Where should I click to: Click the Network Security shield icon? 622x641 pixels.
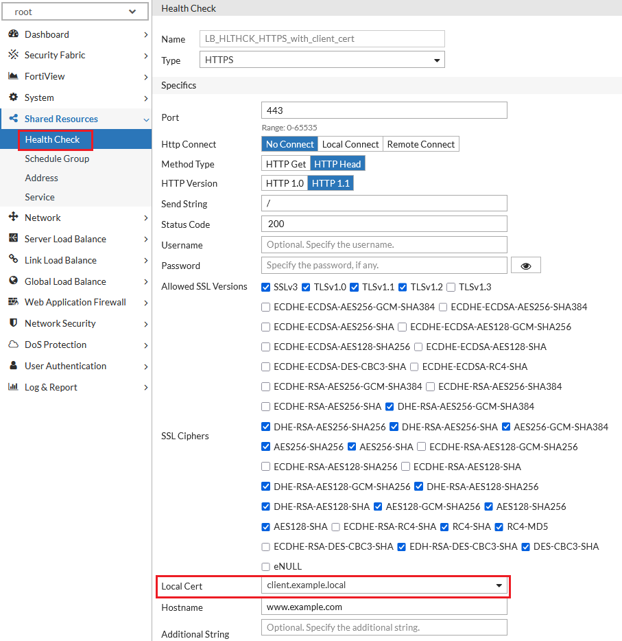pos(14,323)
